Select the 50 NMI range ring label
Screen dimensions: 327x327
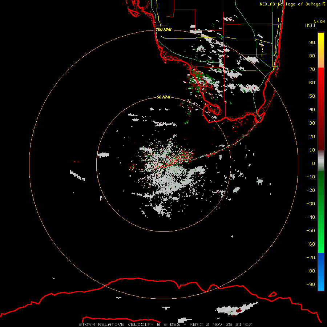[x=163, y=97]
